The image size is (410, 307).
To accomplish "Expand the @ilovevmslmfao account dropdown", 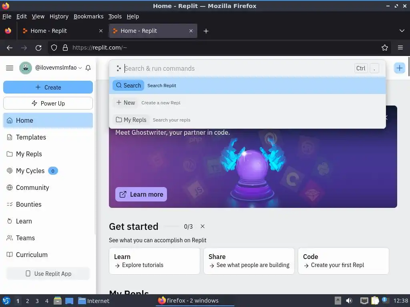I will [58, 68].
